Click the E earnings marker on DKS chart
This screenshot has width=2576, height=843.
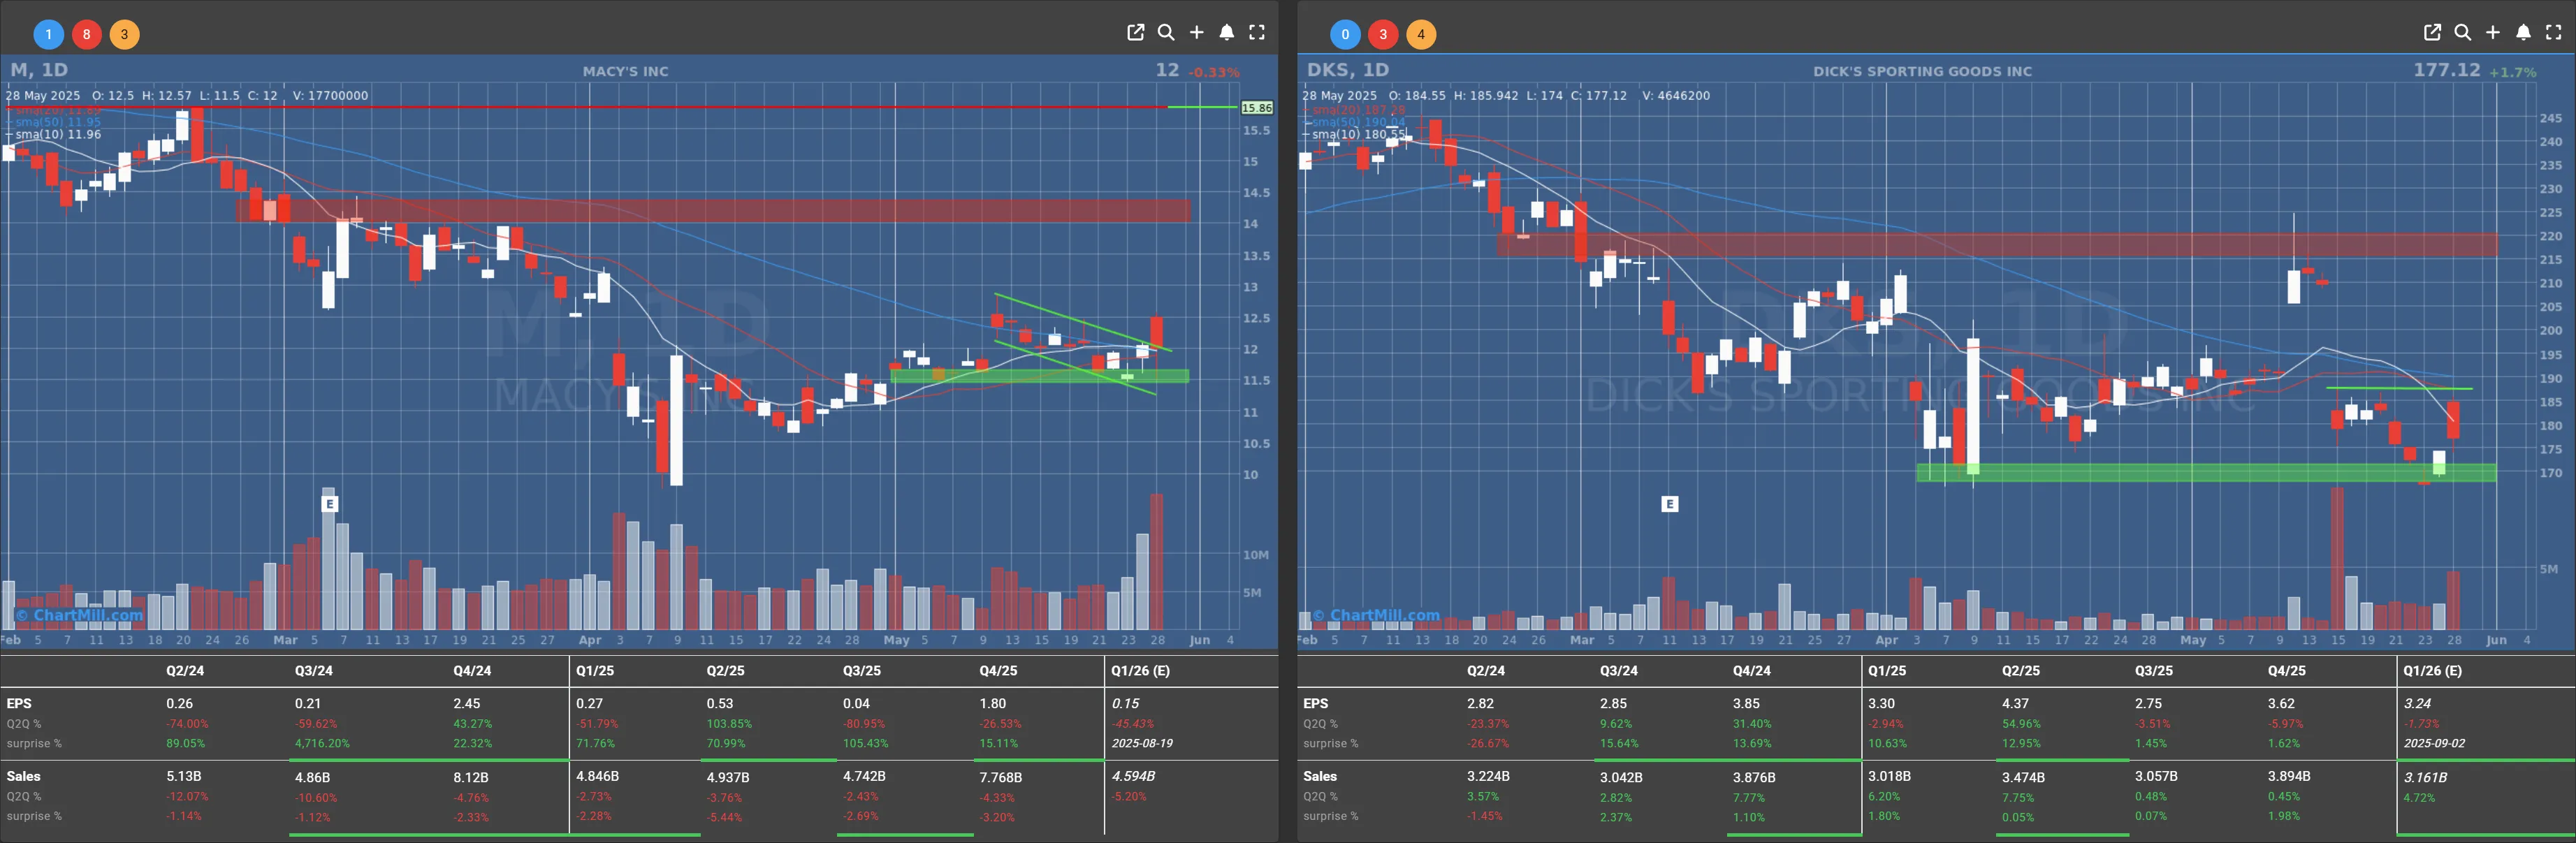(1669, 504)
